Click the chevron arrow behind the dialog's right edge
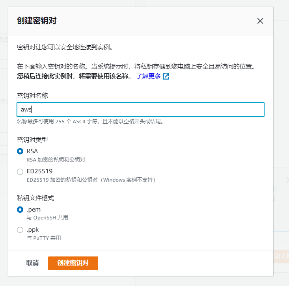Screen dimensions: 289x286 tap(287, 180)
